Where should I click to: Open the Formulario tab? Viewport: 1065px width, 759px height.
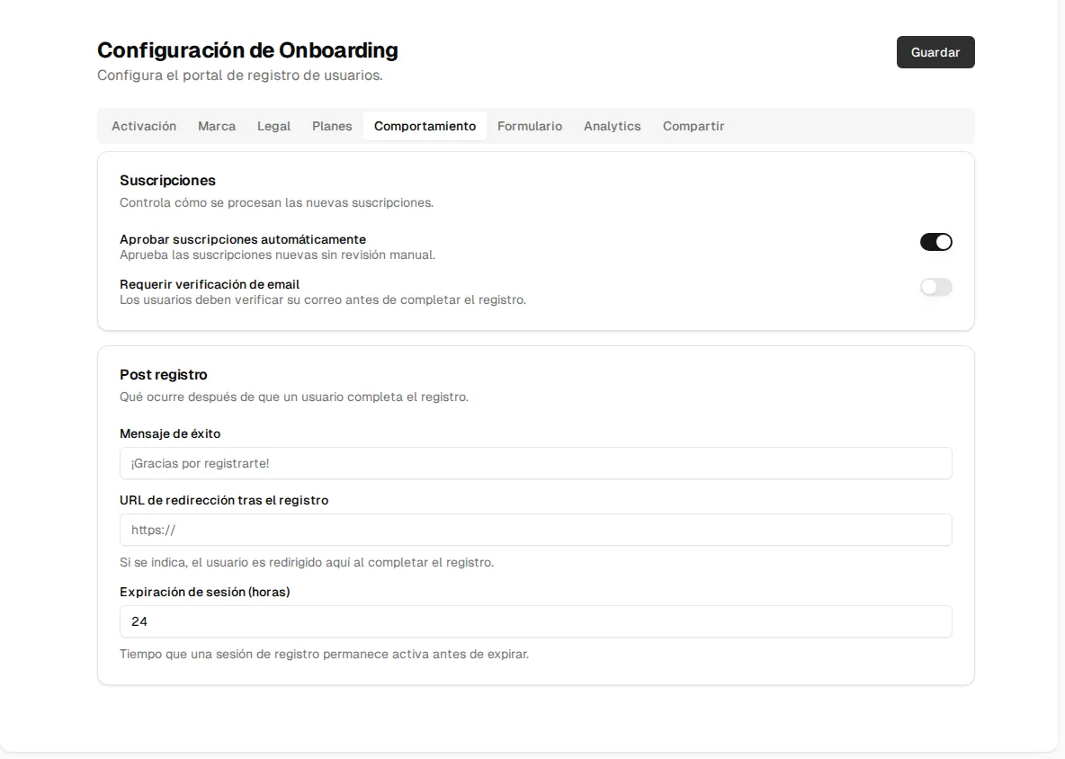point(530,126)
